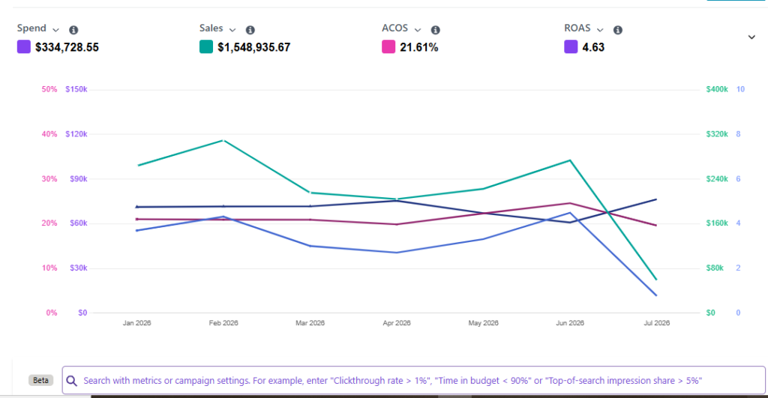Collapse the chart with the right-hand chevron
Screen dimensions: 768x398
tap(751, 37)
